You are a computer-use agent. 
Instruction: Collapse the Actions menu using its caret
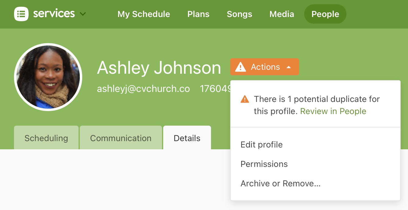pyautogui.click(x=289, y=67)
